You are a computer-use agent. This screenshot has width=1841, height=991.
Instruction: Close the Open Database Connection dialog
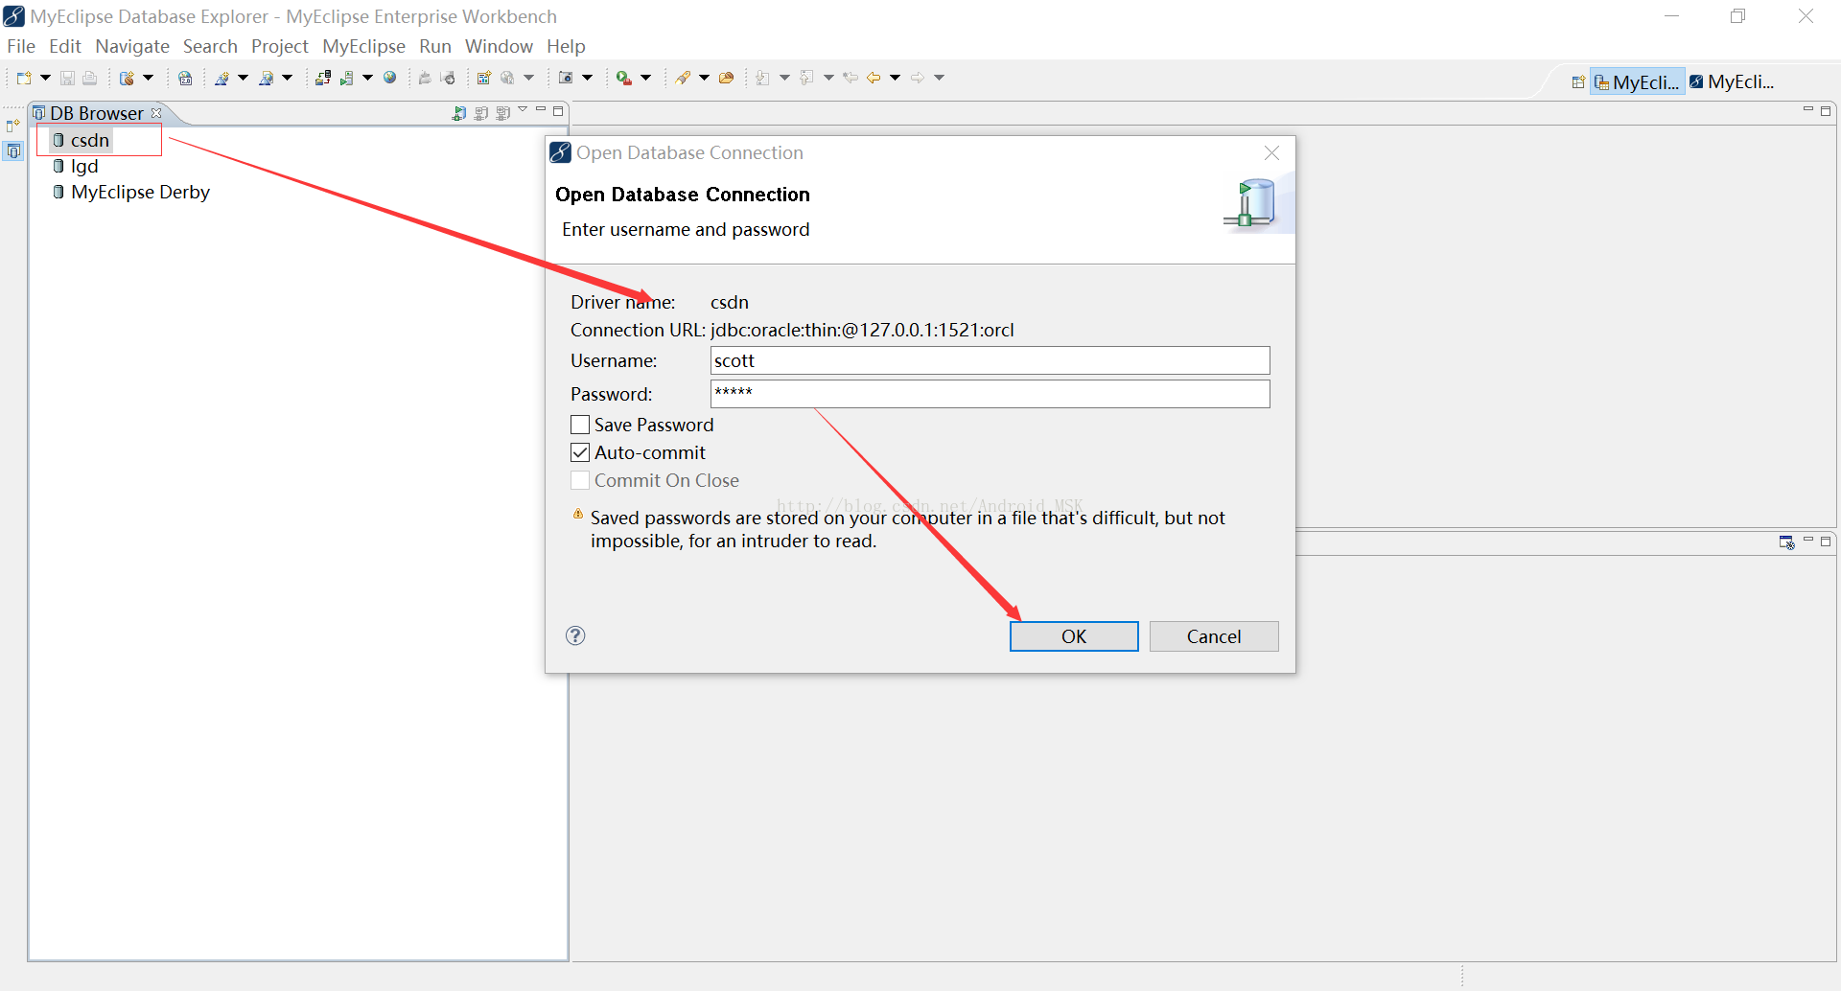(x=1271, y=153)
